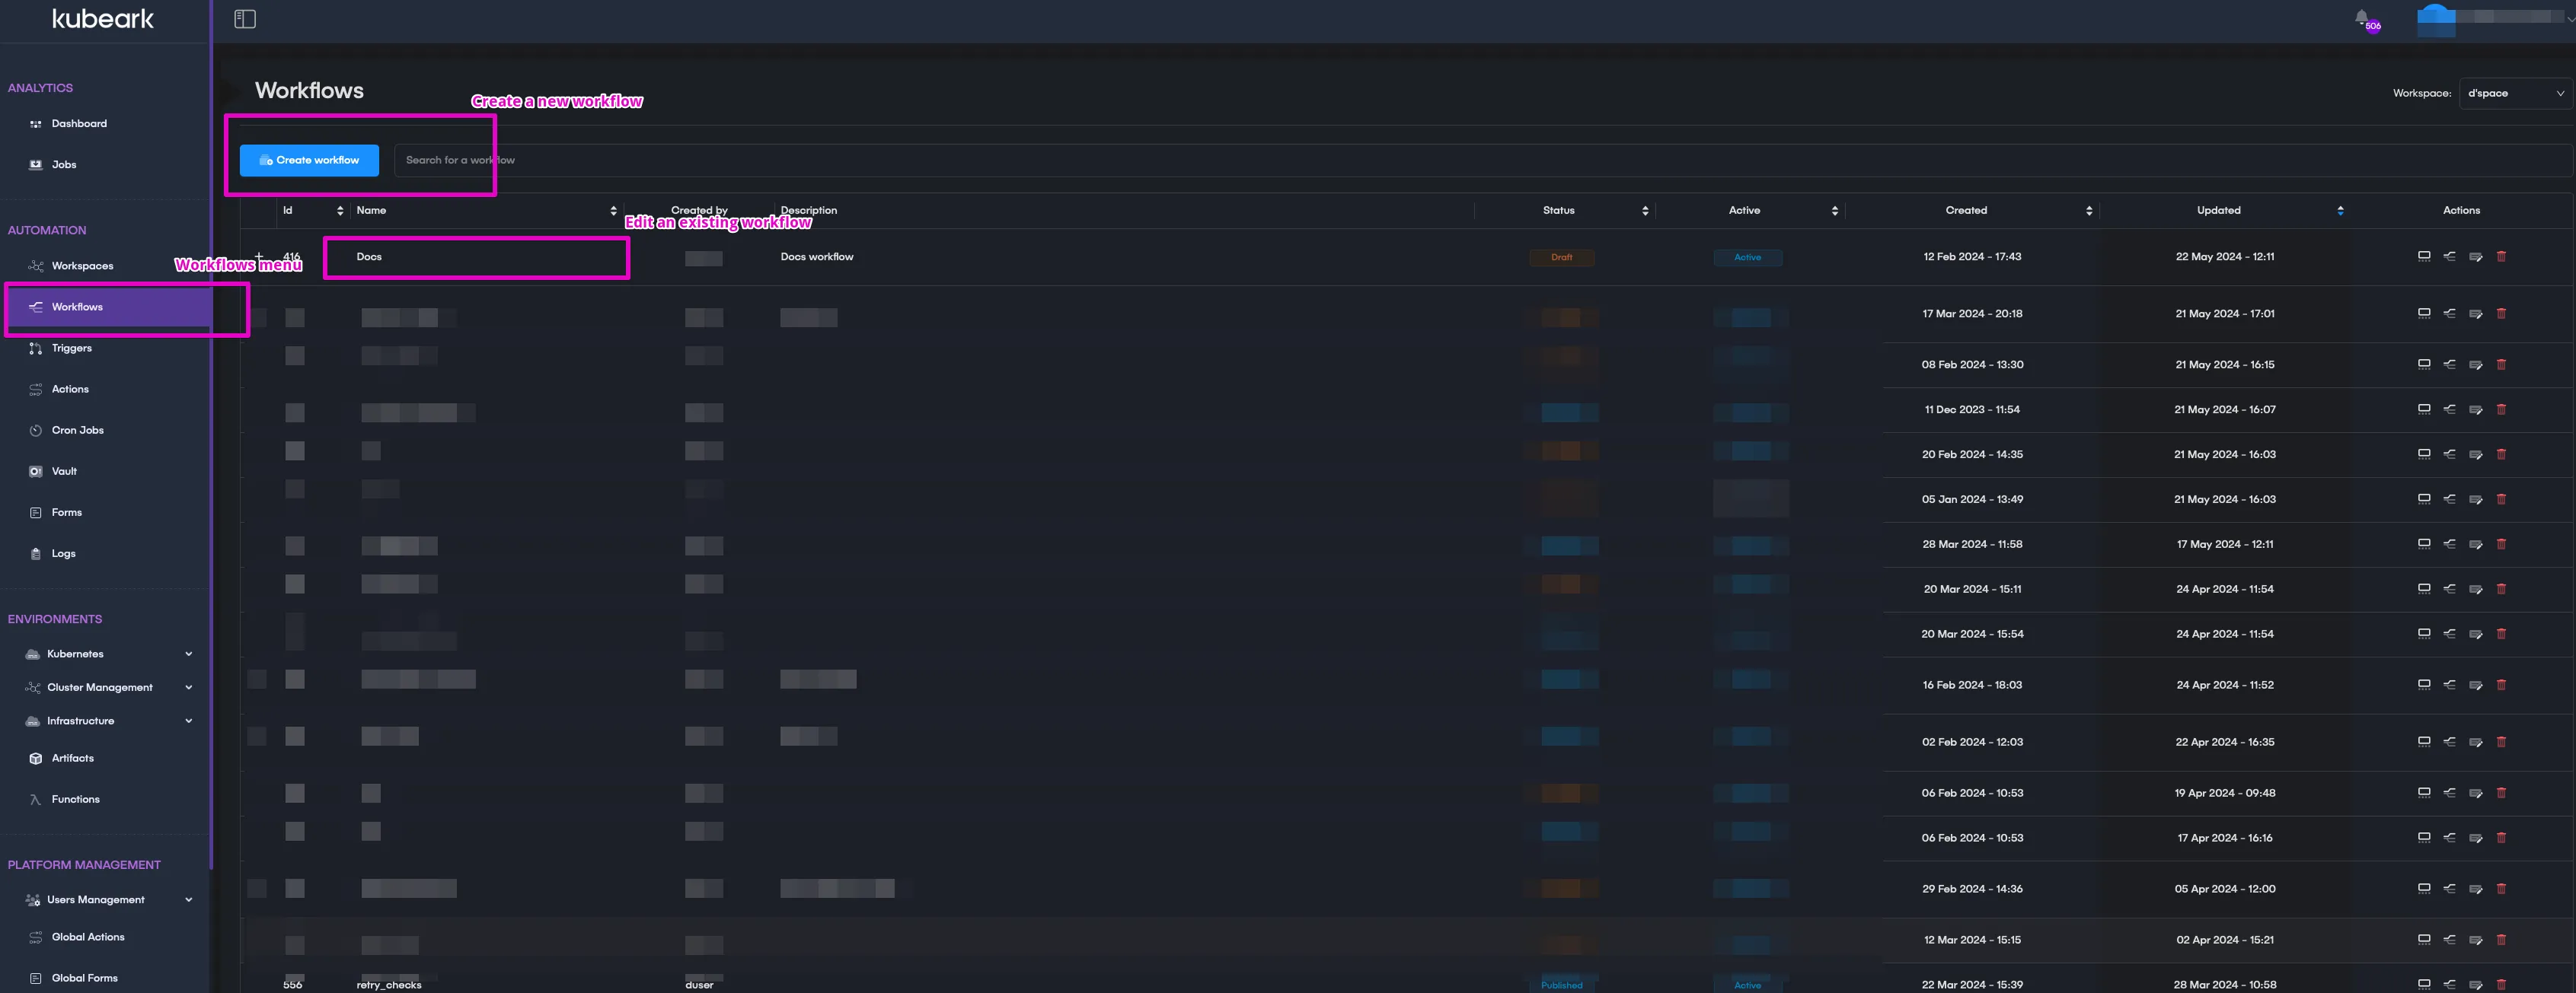Sort the table by Id column

pyautogui.click(x=340, y=211)
